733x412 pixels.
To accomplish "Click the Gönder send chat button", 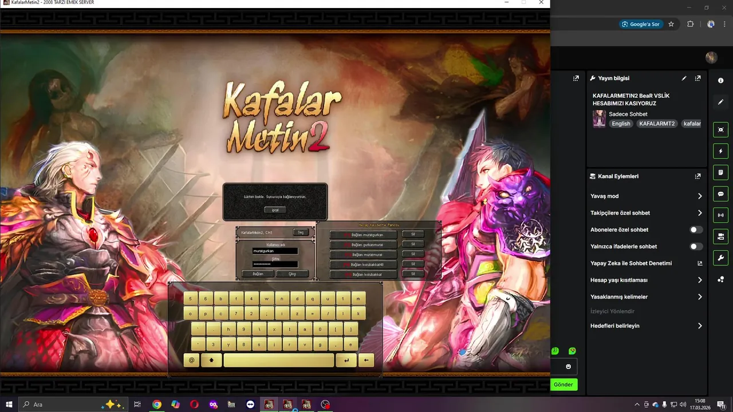I will tap(563, 385).
